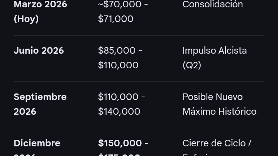Click the $85,000 starting price in Junio row
The image size is (278, 156).
[117, 51]
